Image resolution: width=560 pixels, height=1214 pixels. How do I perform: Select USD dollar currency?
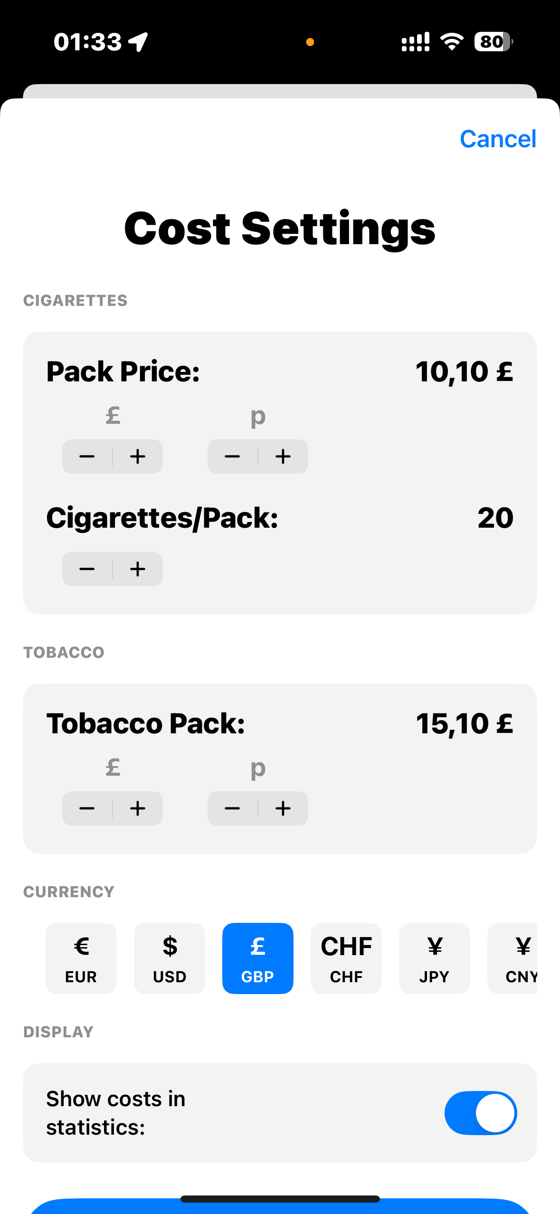pos(170,958)
